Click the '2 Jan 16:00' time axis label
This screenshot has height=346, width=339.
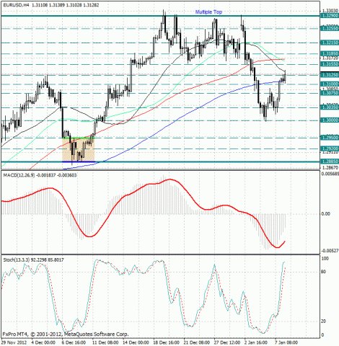tap(256, 342)
